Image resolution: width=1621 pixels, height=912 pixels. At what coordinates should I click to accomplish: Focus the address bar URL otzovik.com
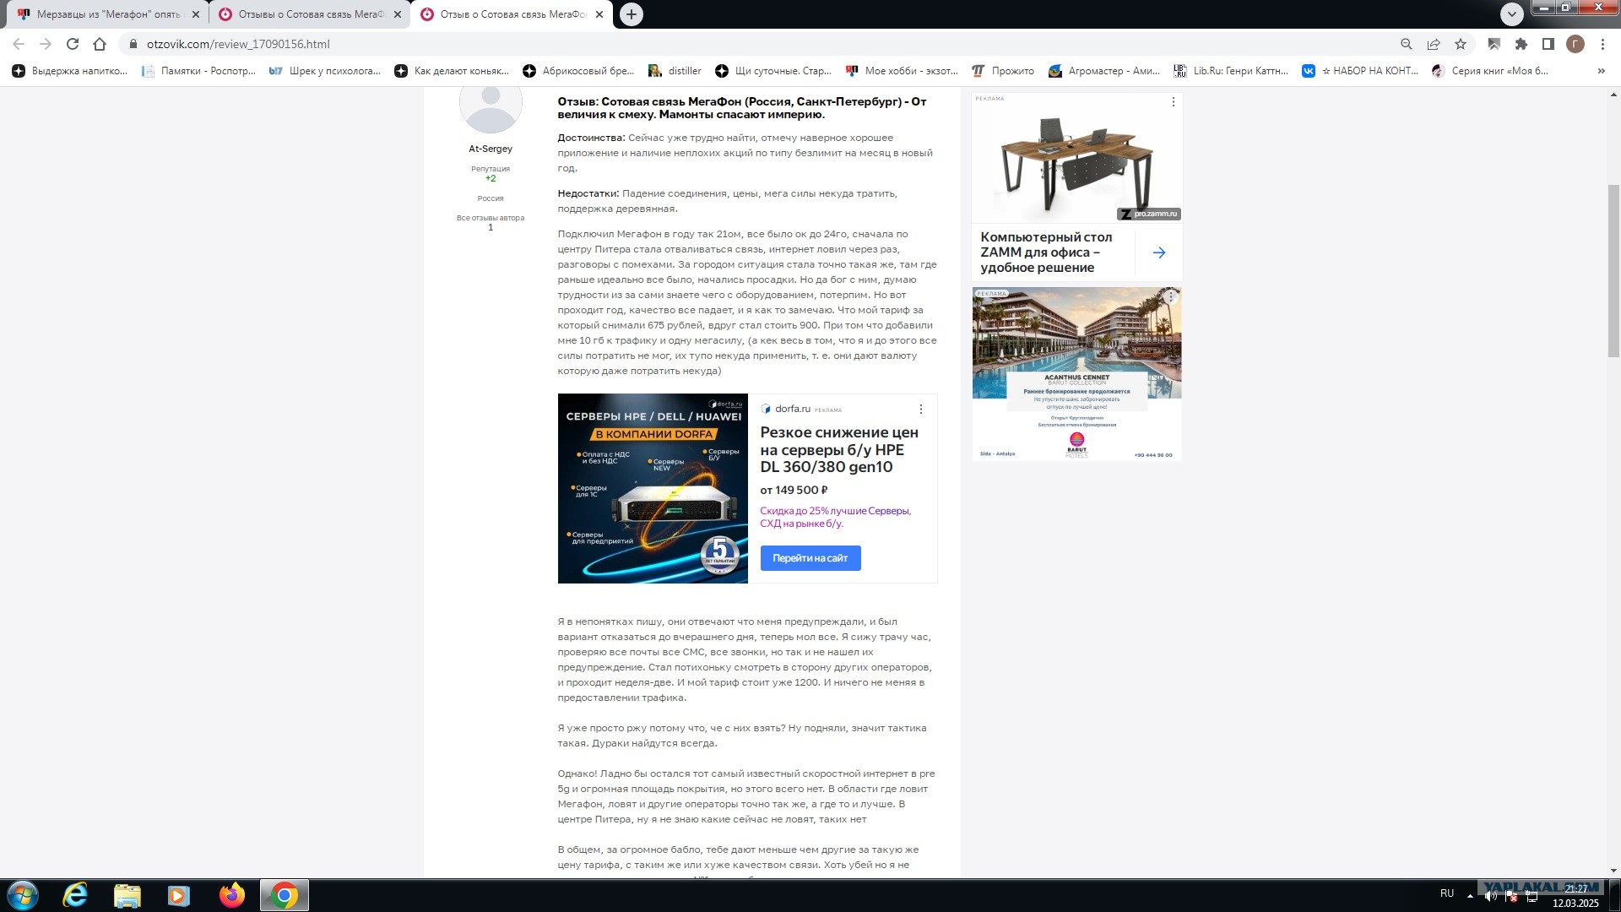pos(238,44)
